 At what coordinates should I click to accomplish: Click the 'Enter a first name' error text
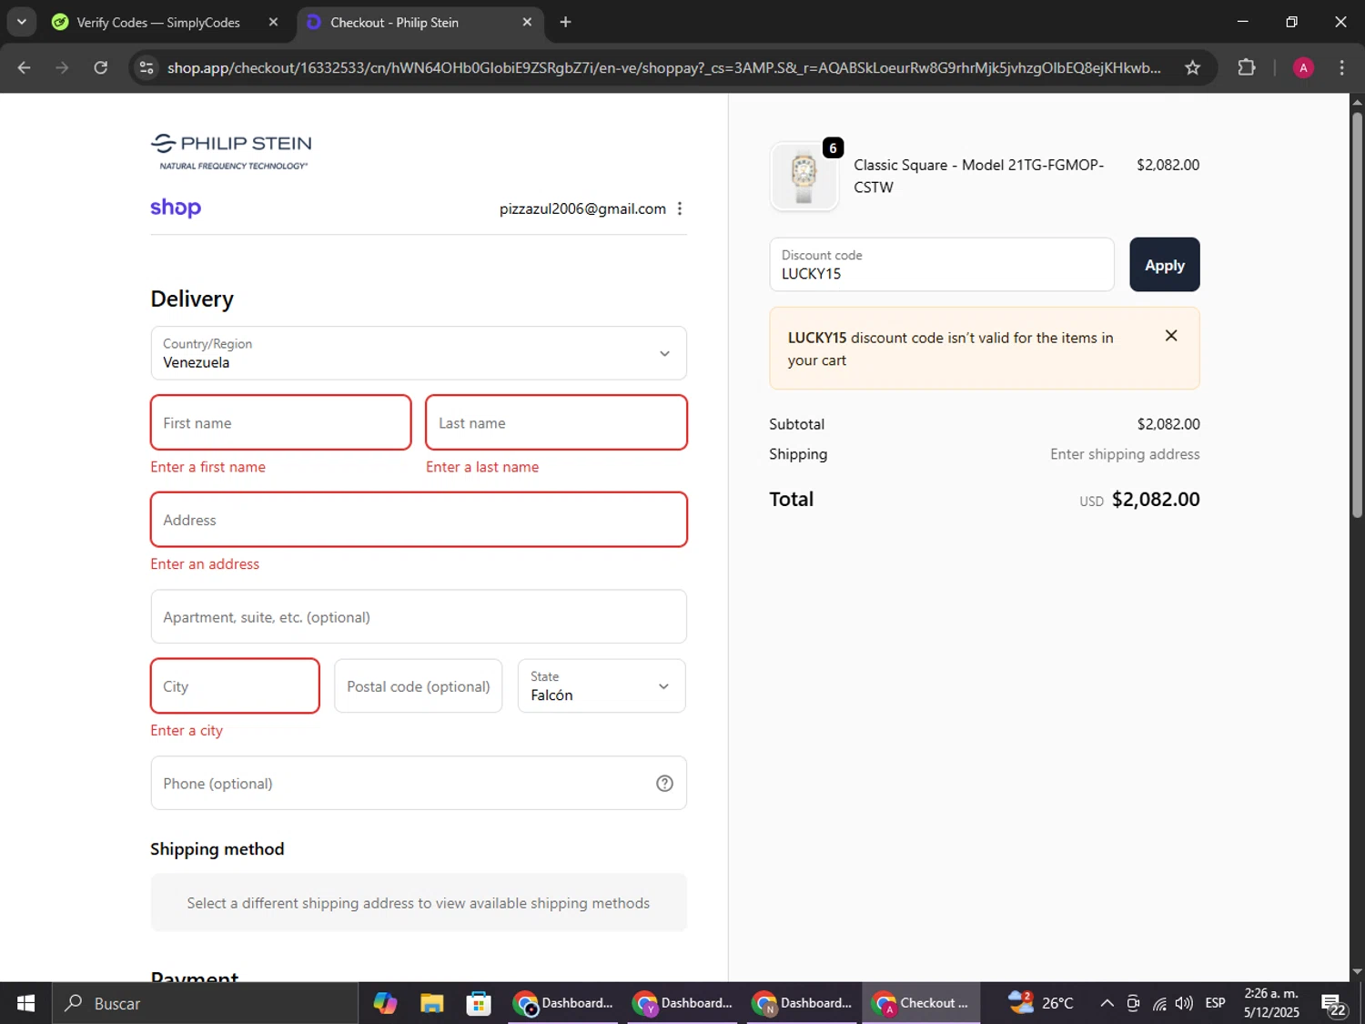click(208, 467)
